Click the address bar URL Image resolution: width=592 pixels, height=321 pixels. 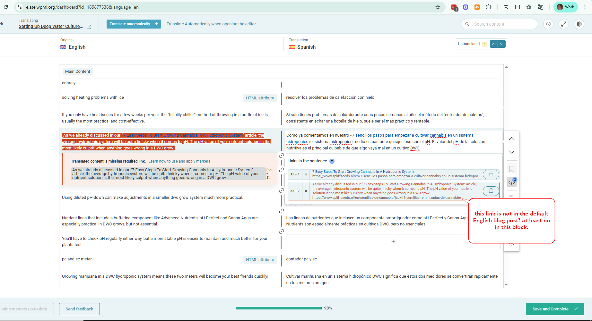(82, 7)
